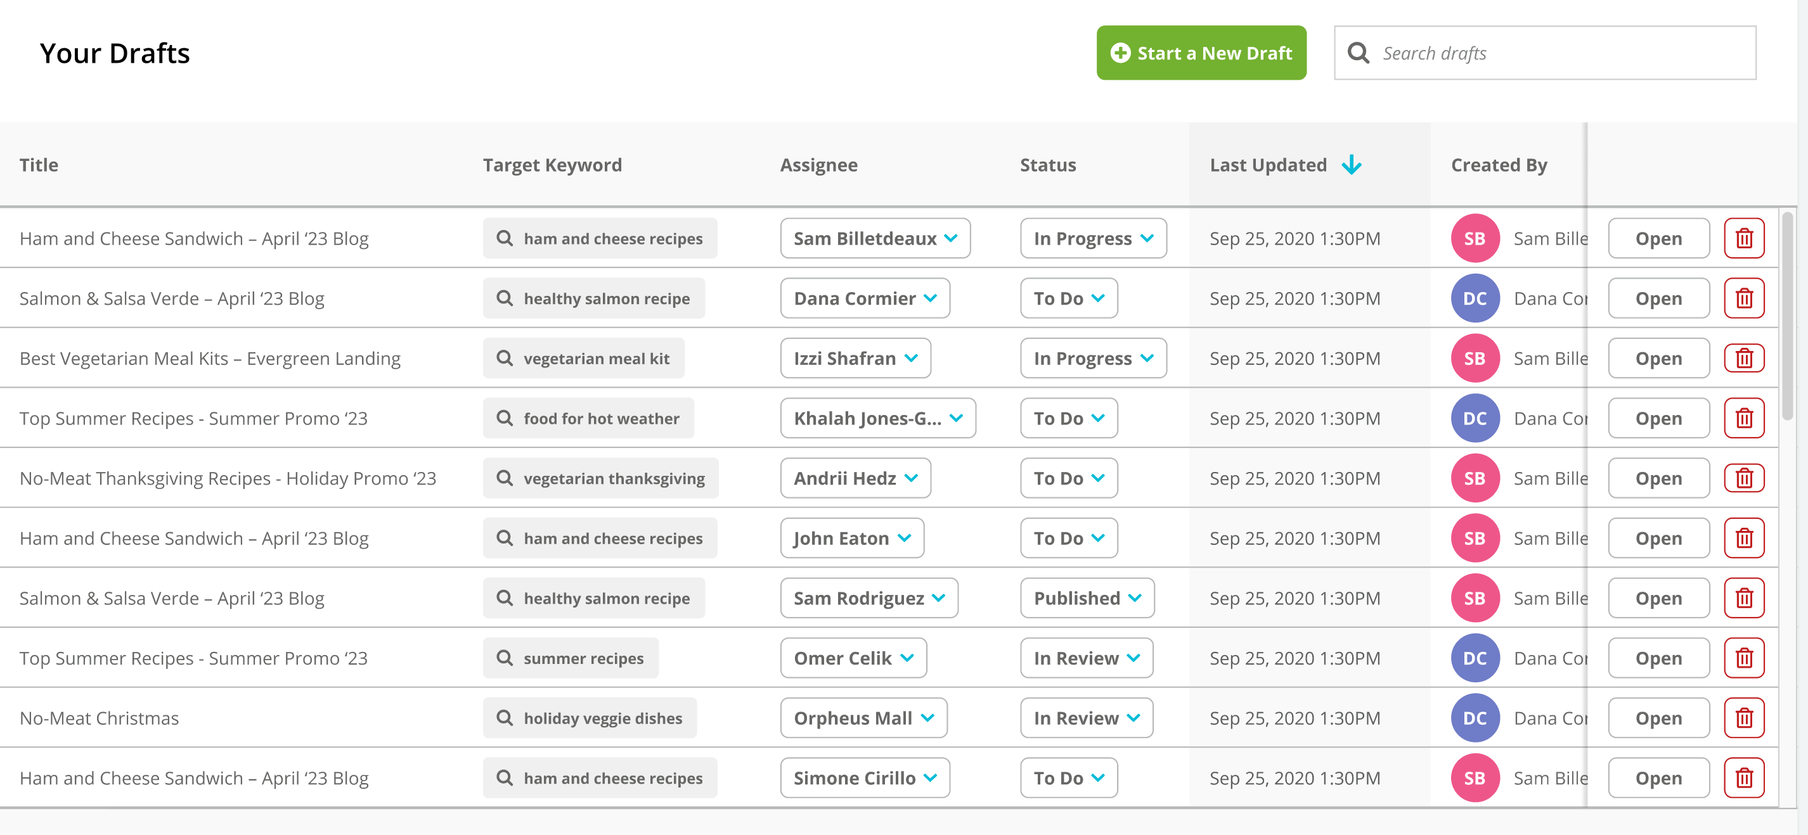Open the No-Meat Christmas draft
1808x835 pixels.
tap(1658, 718)
